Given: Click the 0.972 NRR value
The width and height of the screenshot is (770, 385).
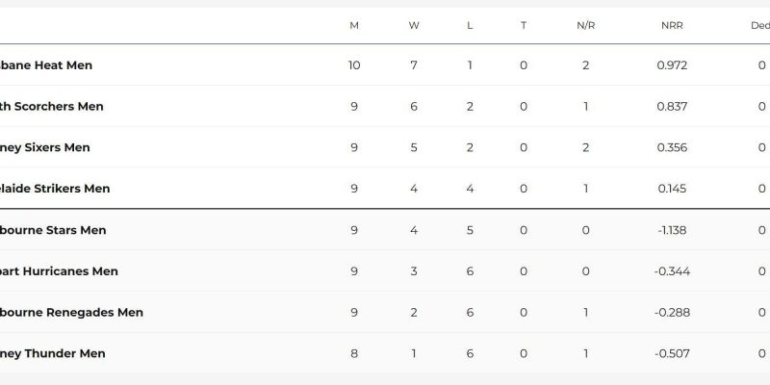Looking at the screenshot, I should pyautogui.click(x=672, y=65).
